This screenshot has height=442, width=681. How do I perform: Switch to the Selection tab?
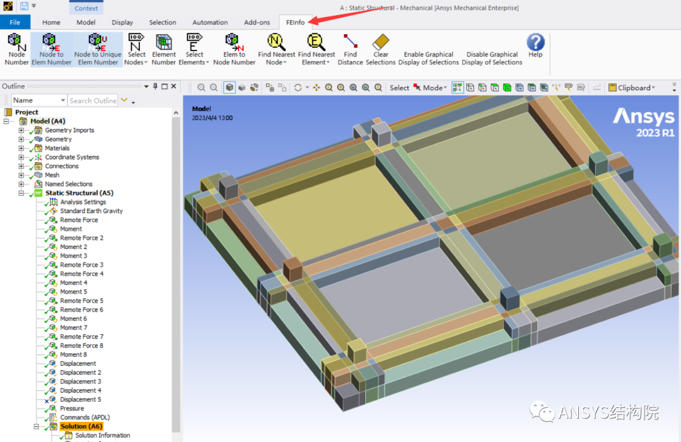pyautogui.click(x=163, y=22)
